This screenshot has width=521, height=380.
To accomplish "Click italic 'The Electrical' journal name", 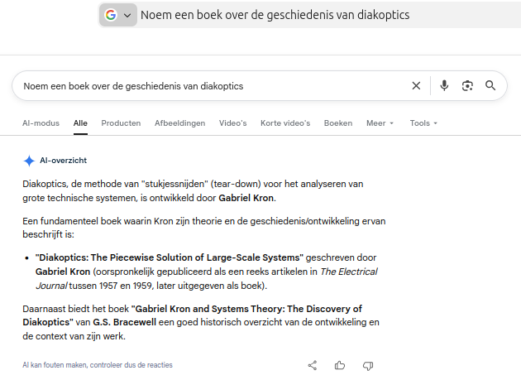I will (349, 272).
